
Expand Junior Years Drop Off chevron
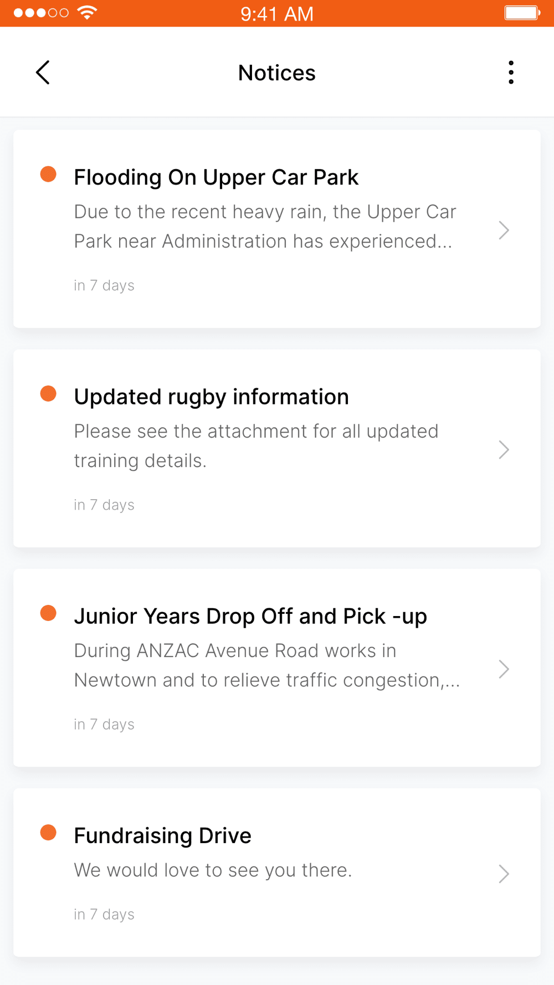click(x=503, y=669)
